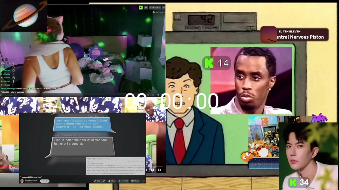
Task: Click the friendlyjordies channel name
Action: (x=31, y=180)
